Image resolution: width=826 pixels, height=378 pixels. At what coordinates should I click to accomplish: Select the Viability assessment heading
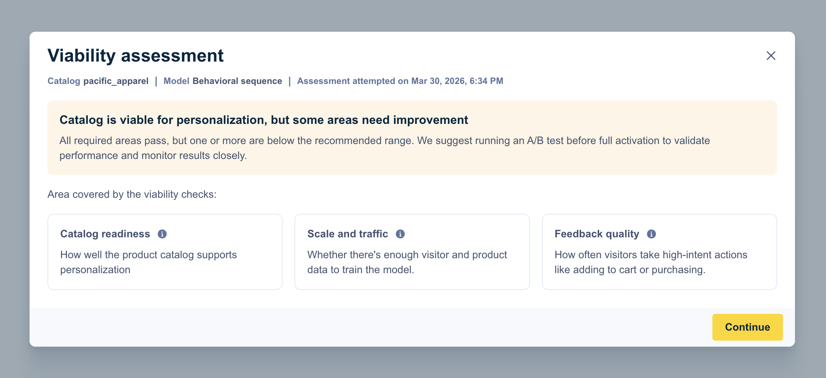click(x=136, y=55)
